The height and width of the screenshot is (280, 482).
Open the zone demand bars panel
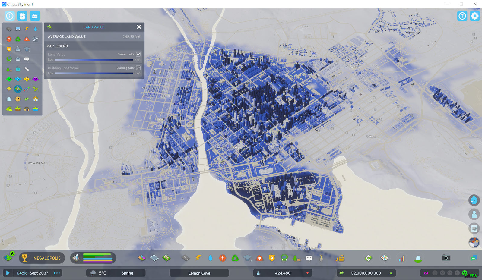pos(93,258)
